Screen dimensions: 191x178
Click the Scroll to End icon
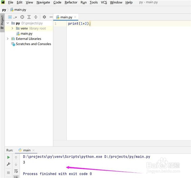coord(16,177)
